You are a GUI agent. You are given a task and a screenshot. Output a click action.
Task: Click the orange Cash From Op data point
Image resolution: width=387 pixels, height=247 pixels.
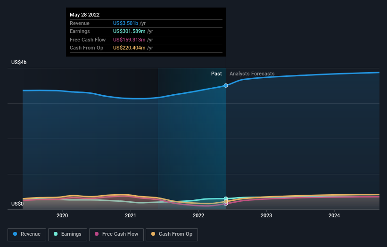(226, 202)
